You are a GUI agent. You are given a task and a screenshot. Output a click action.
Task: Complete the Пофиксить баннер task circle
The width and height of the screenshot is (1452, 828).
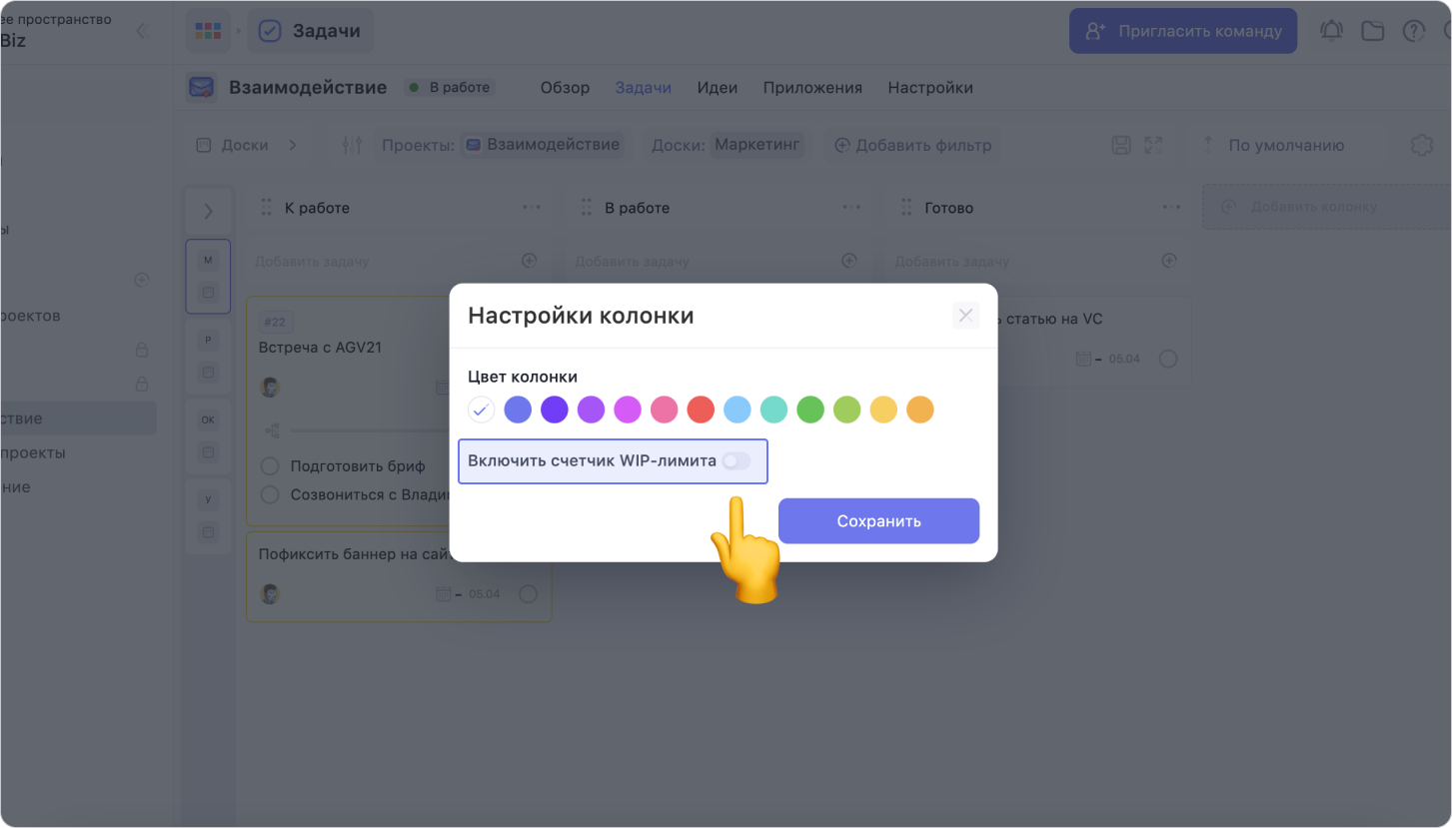pos(528,594)
